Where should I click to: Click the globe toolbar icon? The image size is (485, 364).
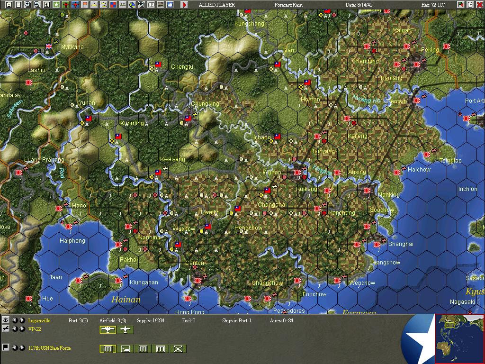[132, 5]
